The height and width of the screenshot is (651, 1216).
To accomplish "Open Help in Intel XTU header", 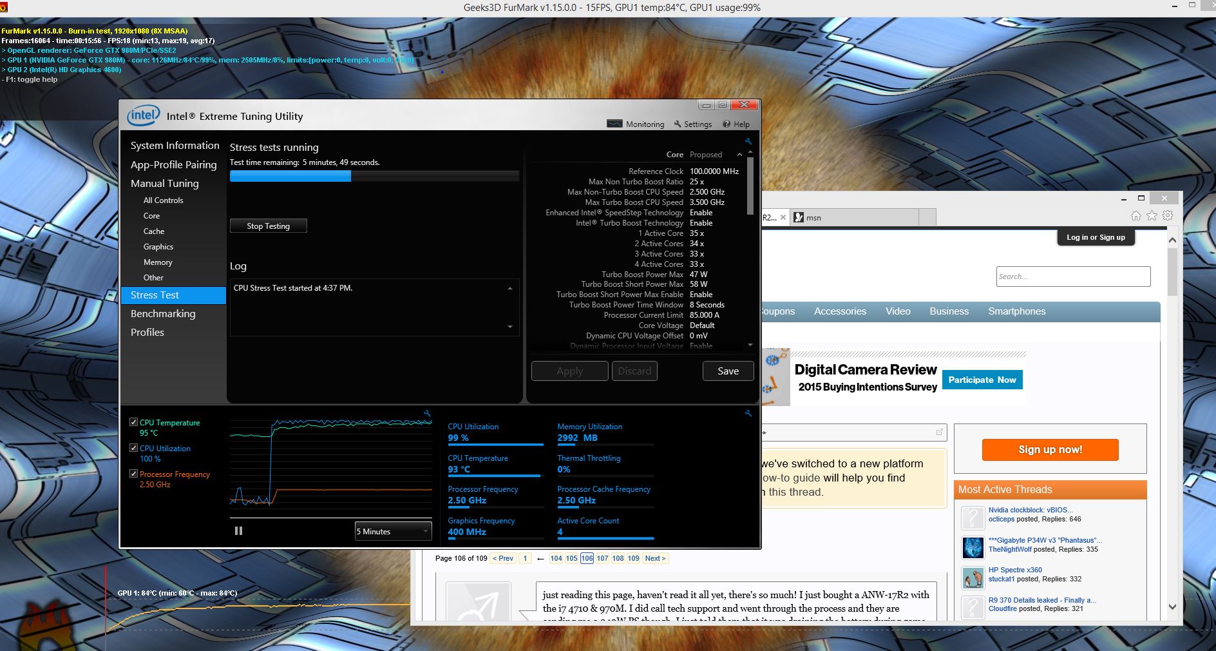I will [736, 124].
